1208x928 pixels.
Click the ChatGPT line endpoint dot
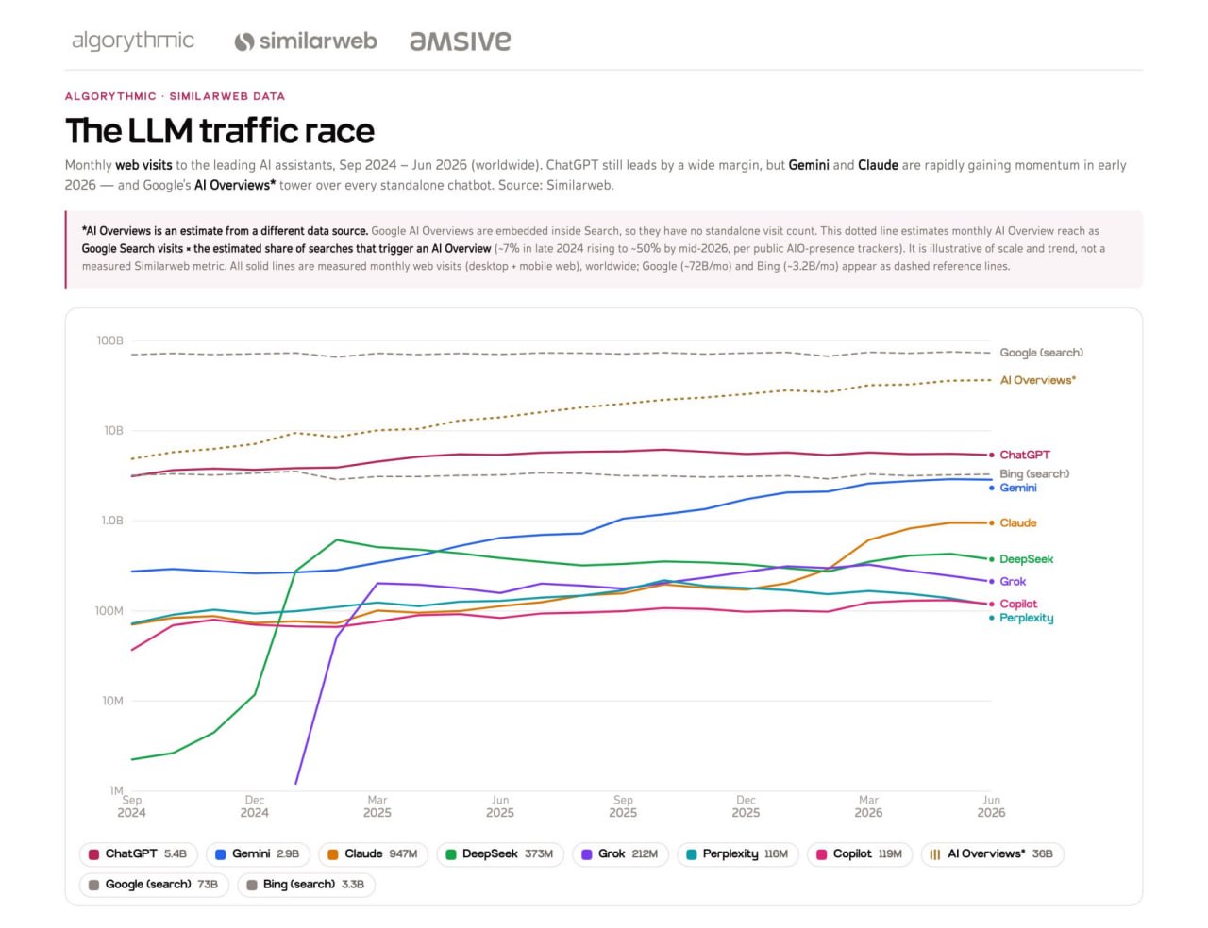pyautogui.click(x=991, y=455)
